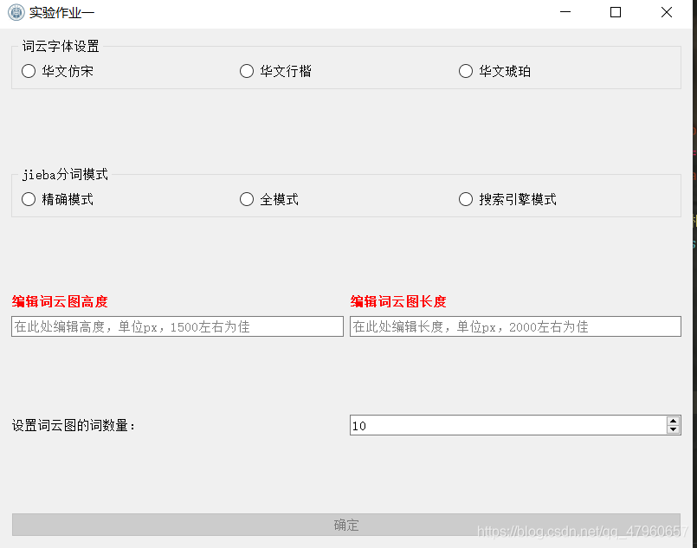Screen dimensions: 697x548
Task: Click the word cloud length input field
Action: click(515, 326)
